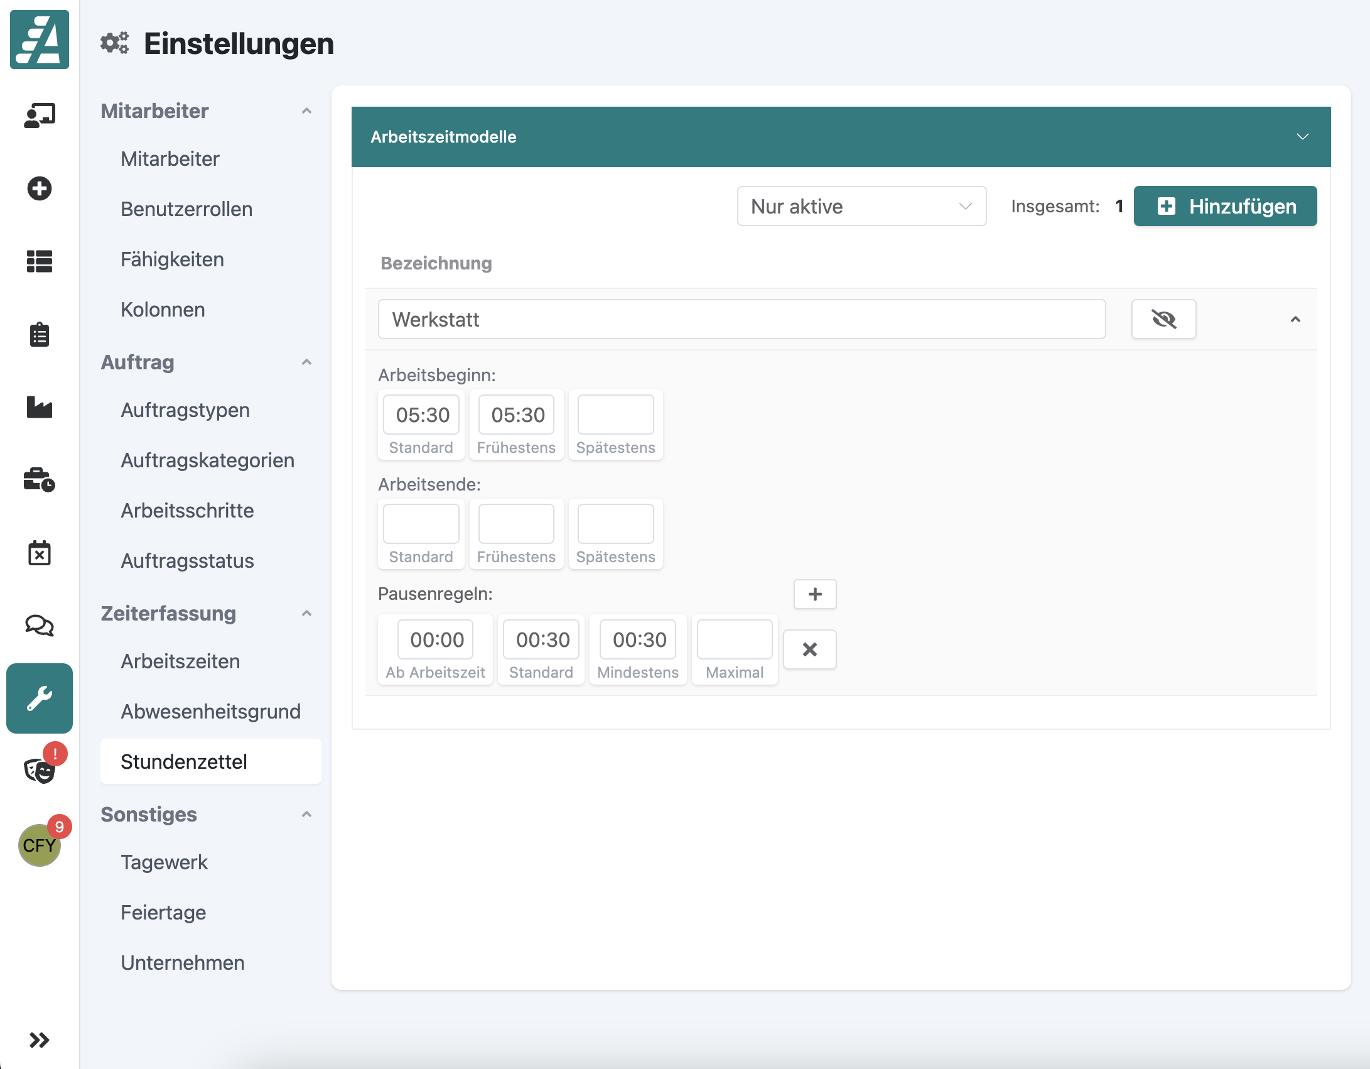Open Arbeitszeiten settings page
This screenshot has height=1069, width=1370.
(x=180, y=661)
